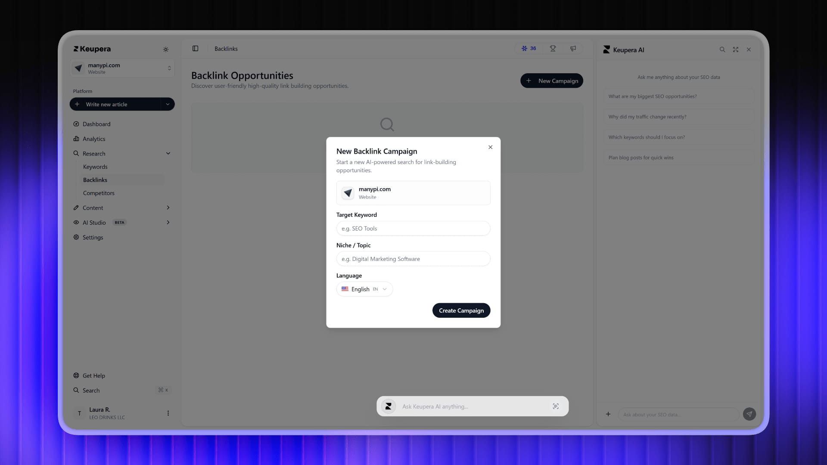827x465 pixels.
Task: Click the theme brightness icon next to Keupera logo
Action: click(x=165, y=49)
